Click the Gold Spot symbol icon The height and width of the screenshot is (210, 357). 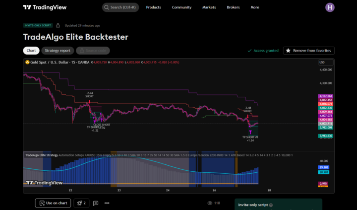pos(27,62)
